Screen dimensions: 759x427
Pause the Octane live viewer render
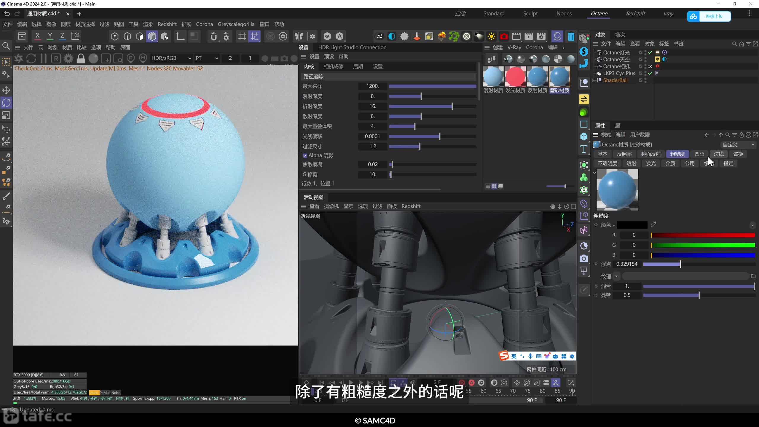tap(44, 58)
